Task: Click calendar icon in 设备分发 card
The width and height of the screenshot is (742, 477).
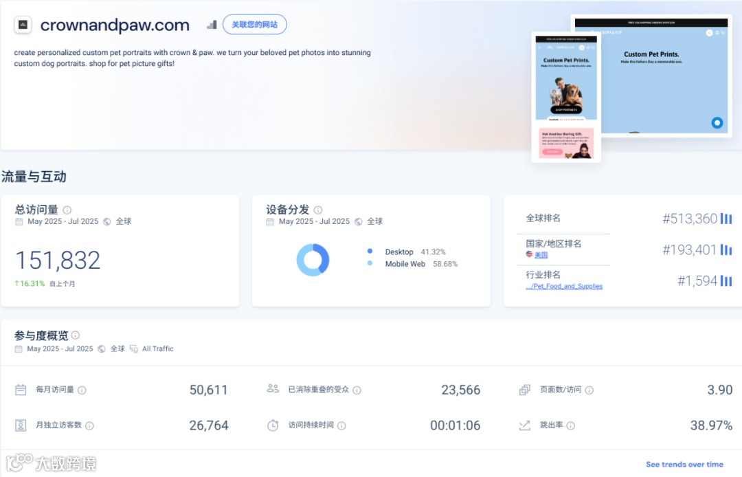Action: tap(270, 221)
